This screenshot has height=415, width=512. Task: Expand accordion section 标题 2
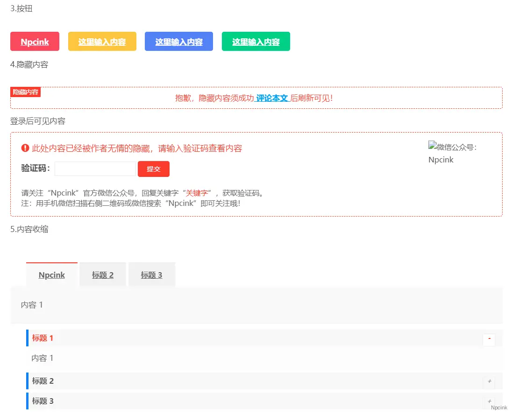[x=489, y=381]
